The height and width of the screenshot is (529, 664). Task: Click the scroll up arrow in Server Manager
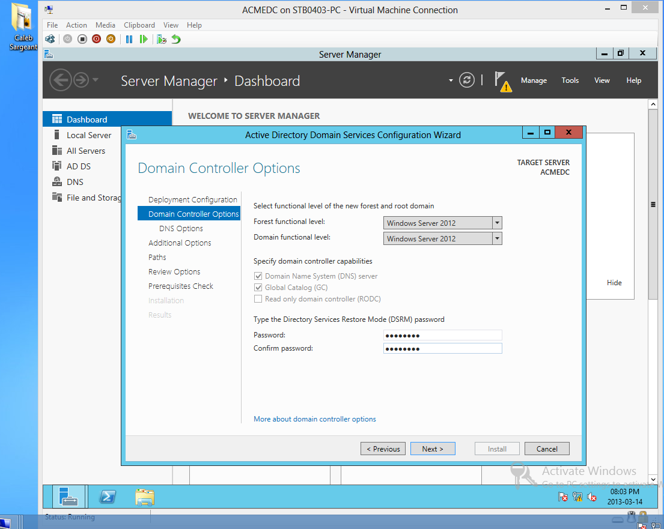653,104
